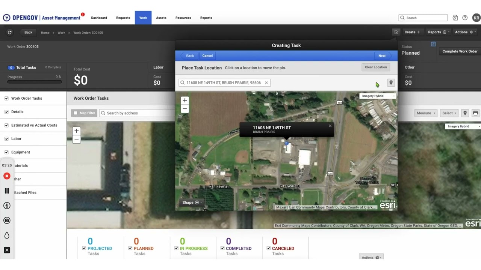Click the address search field in dialog
Image resolution: width=481 pixels, height=270 pixels.
point(224,83)
